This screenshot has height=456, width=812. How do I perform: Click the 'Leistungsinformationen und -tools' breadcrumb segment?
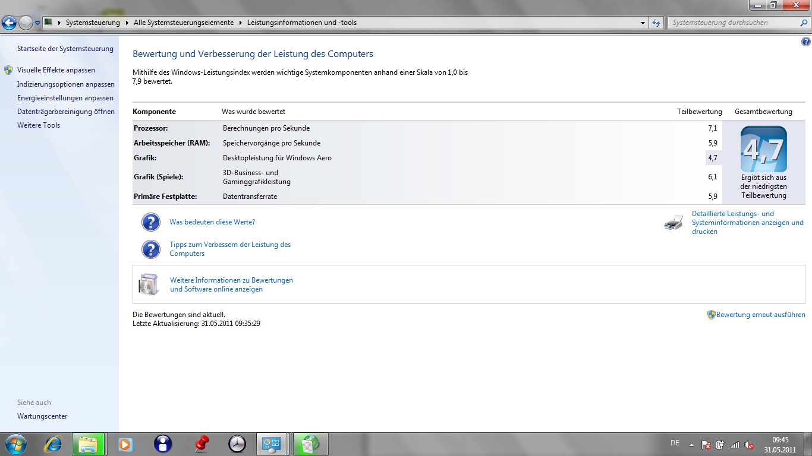tap(302, 23)
